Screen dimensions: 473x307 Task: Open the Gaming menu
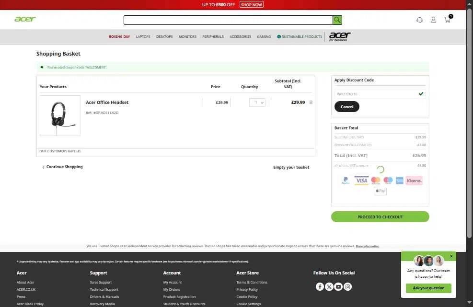264,36
